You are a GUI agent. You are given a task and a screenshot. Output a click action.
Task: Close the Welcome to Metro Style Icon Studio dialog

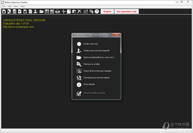pos(117,34)
